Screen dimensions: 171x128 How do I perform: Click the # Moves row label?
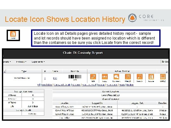point(12,95)
